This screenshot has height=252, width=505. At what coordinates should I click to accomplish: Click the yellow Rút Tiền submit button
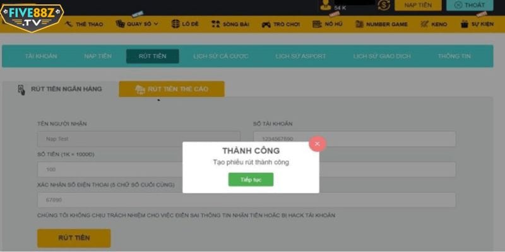tap(74, 238)
